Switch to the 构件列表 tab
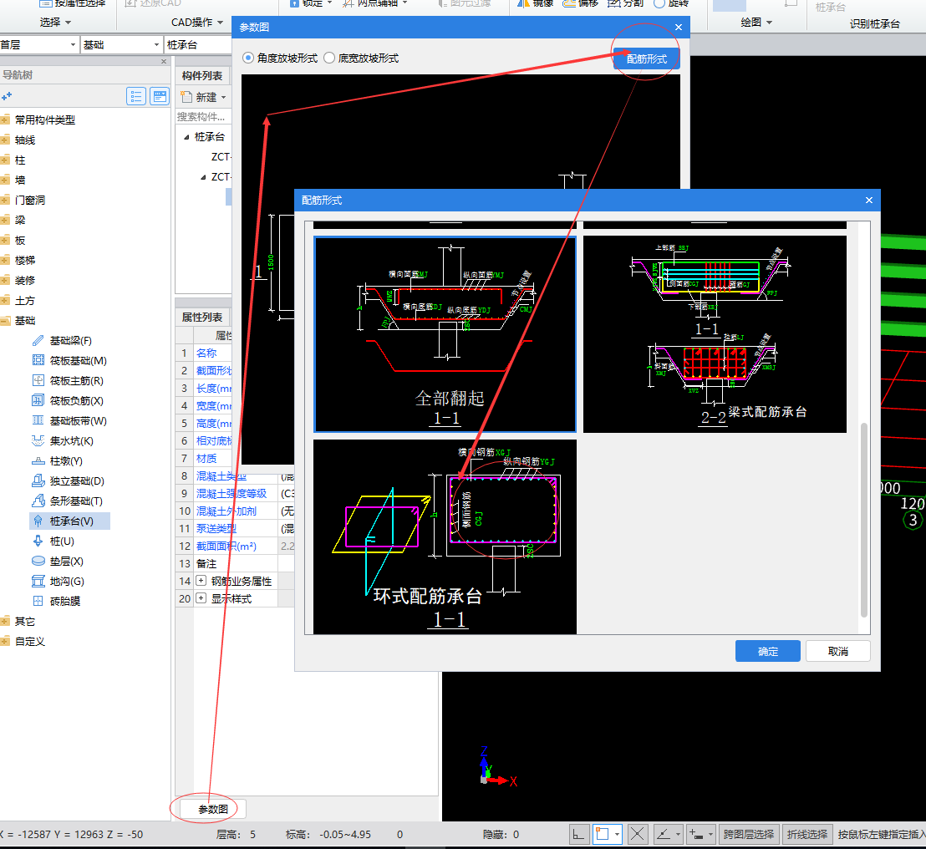This screenshot has height=849, width=926. point(202,75)
